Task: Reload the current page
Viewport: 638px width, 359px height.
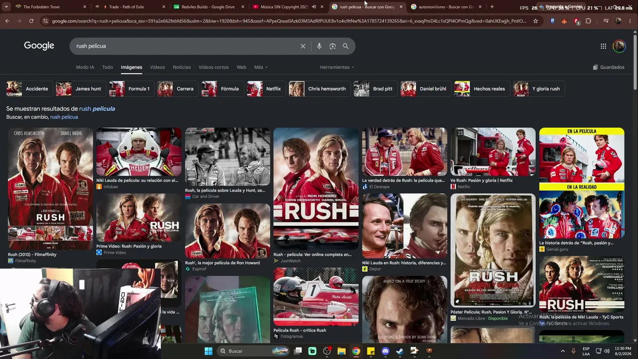Action: pos(31,21)
